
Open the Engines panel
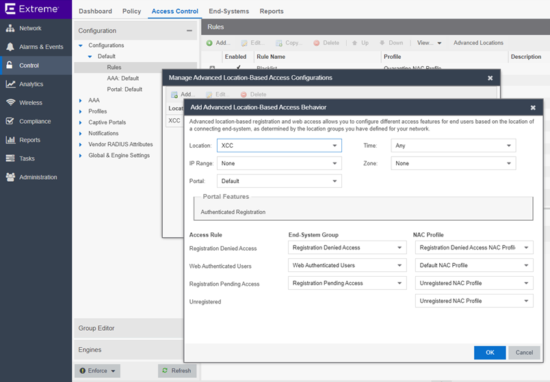[129, 350]
